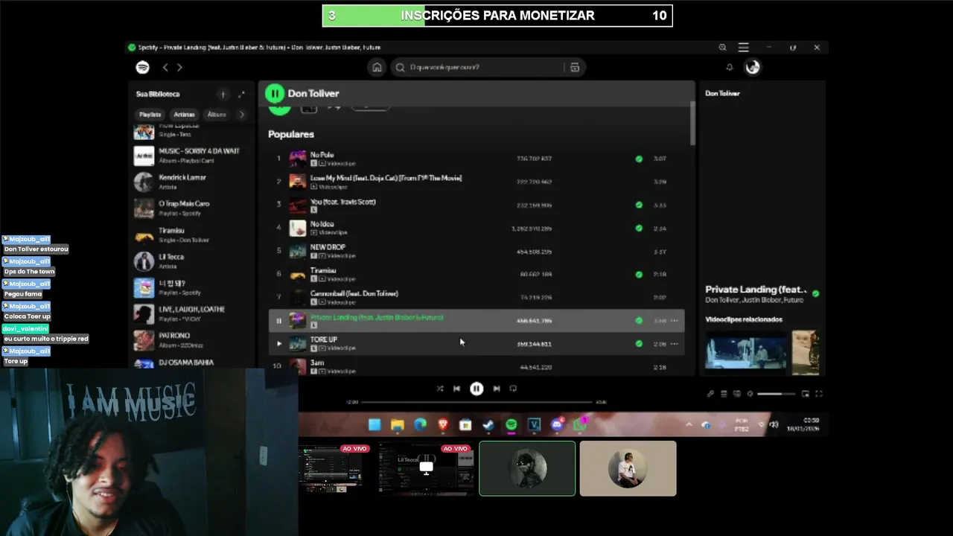Open Kendrick Lamar in the library

191,182
